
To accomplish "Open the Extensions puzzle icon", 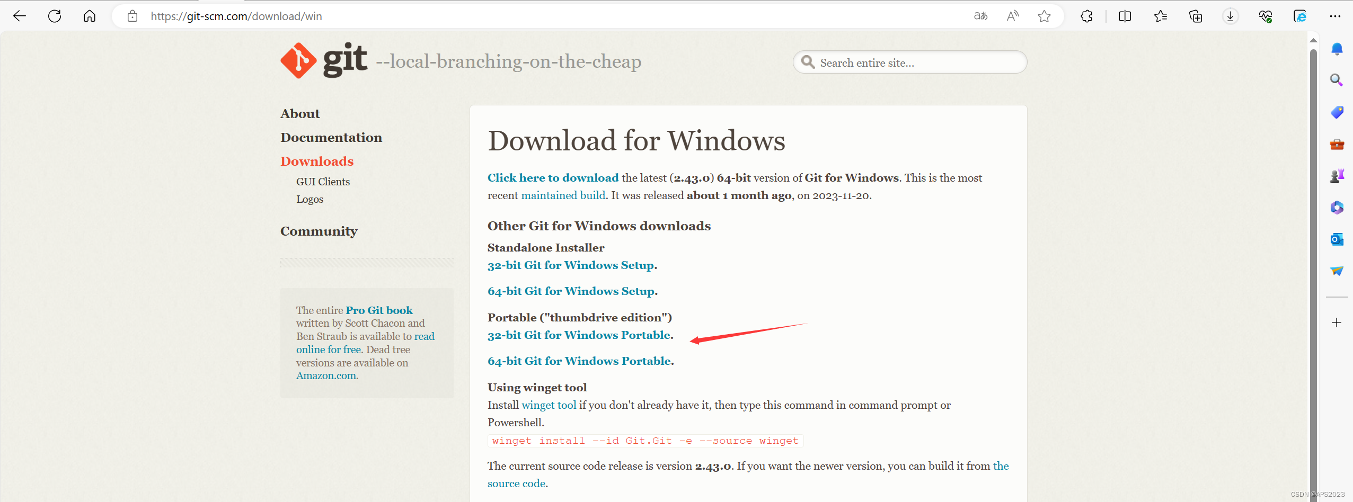I will coord(1086,16).
